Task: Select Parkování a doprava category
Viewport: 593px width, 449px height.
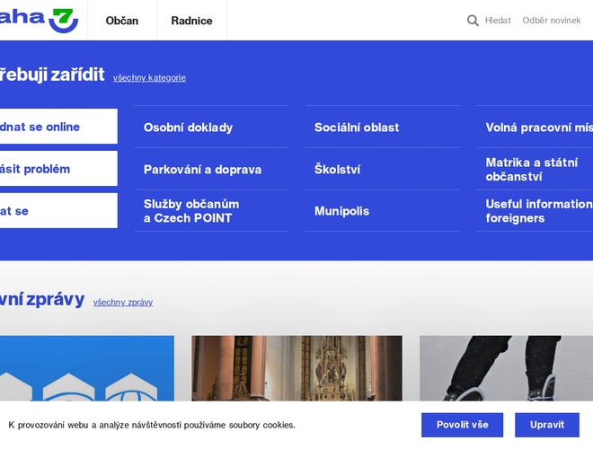Action: pos(202,170)
